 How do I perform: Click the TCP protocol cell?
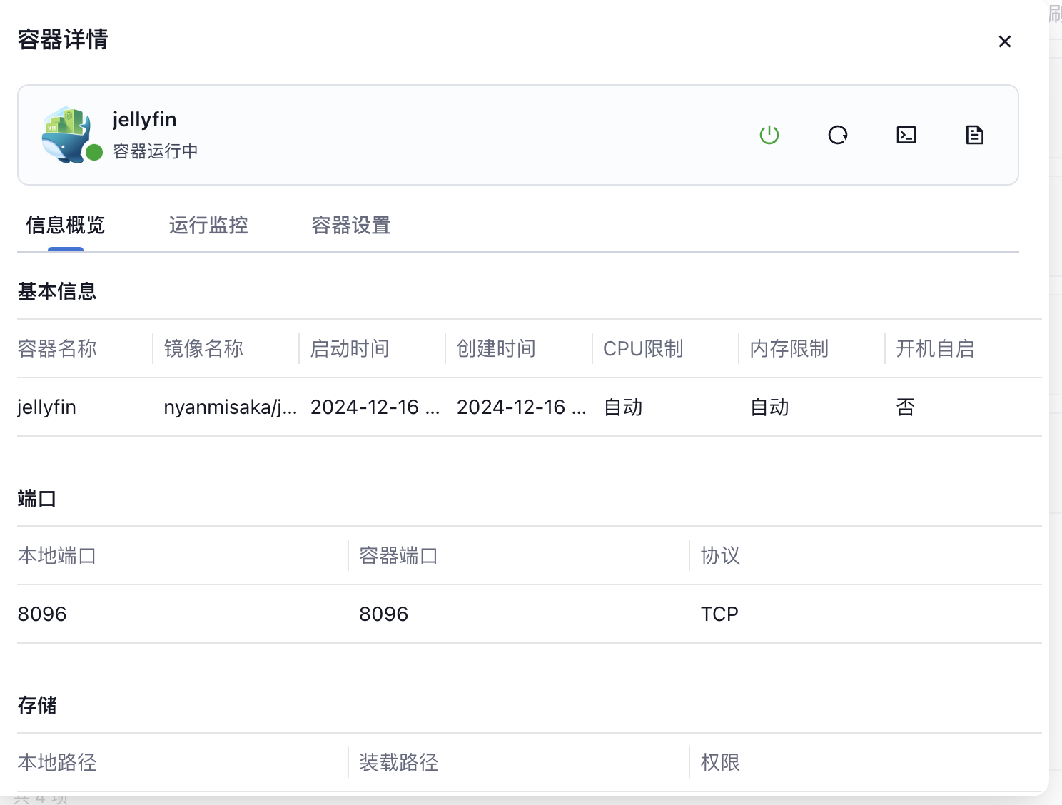[719, 614]
